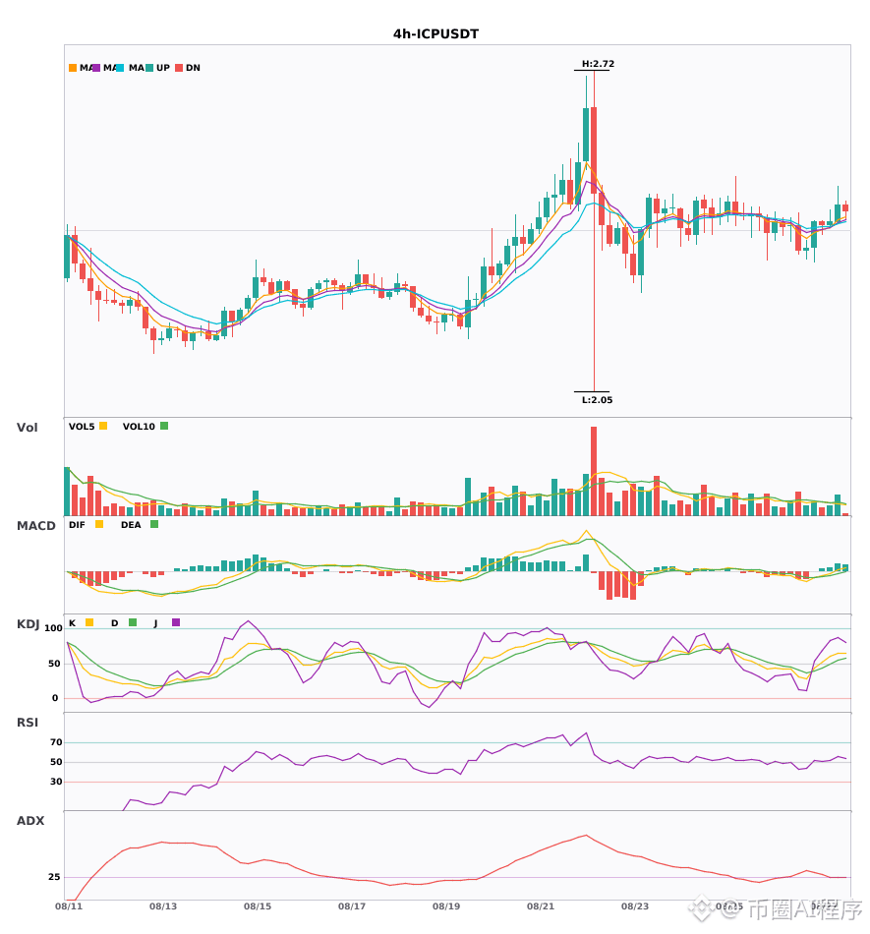Screen dimensions: 870x934
Task: Click the long red candle under H:2.72
Action: (x=594, y=231)
